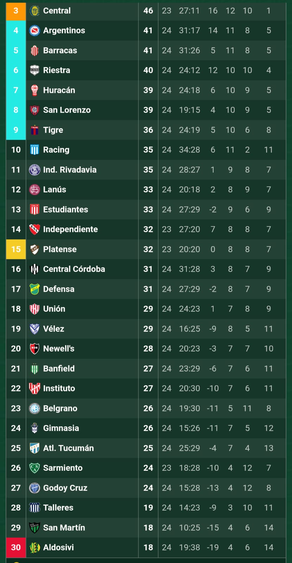Tap the Independiente red crest
292x563 pixels.
click(x=34, y=229)
